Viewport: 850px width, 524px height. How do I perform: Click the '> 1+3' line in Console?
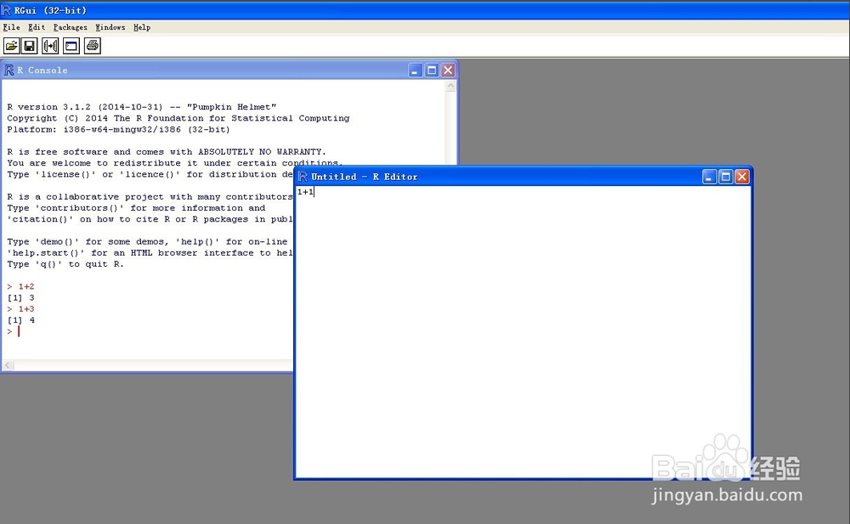(x=20, y=309)
